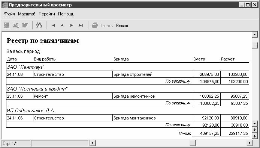Jump to last page arrow
Screen dimensions: 260x148
(x=81, y=26)
